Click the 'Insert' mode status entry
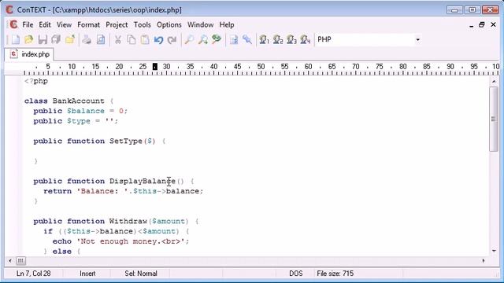Image resolution: width=504 pixels, height=283 pixels. tap(87, 274)
